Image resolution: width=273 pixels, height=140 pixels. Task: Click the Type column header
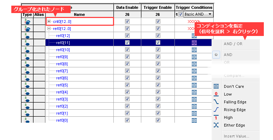[x=27, y=14]
